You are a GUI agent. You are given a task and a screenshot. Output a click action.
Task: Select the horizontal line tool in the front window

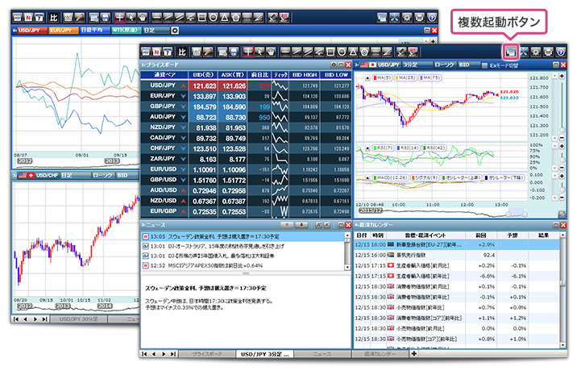click(285, 52)
